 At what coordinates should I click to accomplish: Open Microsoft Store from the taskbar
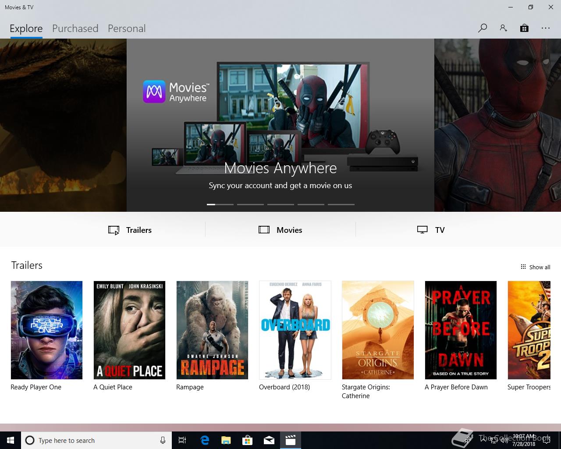click(248, 440)
